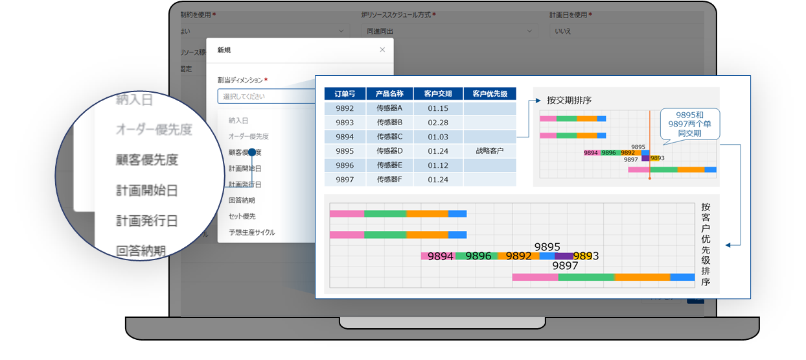The image size is (806, 360).
Task: Select 回答納期 in the dialog's dropdown list
Action: tap(242, 200)
